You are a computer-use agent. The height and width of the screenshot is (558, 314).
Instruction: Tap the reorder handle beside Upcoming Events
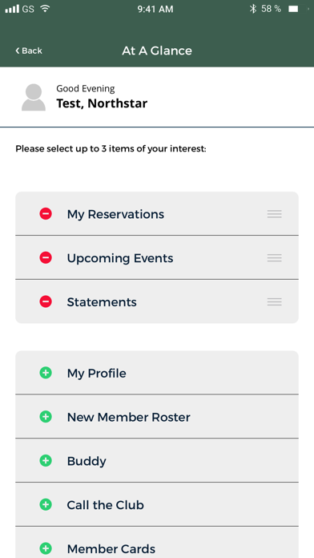click(x=275, y=257)
